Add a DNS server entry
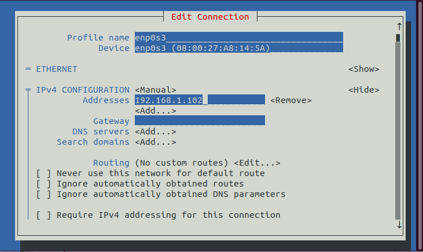Viewport: 423px width, 252px height. [x=155, y=132]
